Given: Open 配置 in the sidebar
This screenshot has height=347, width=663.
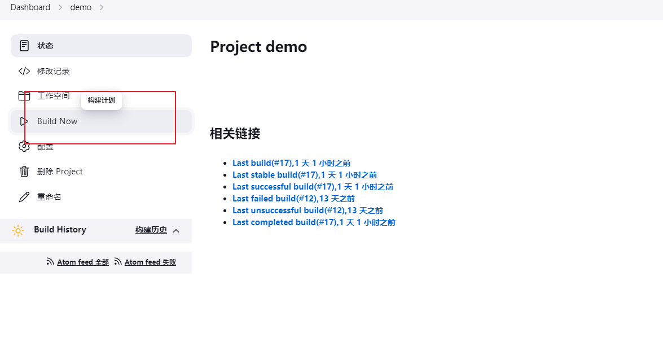Looking at the screenshot, I should [101, 146].
